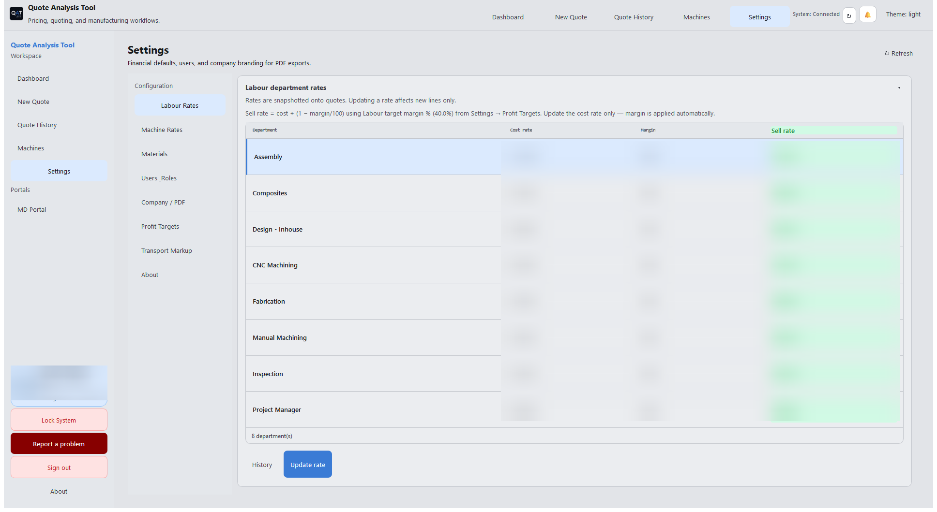The image size is (937, 512).
Task: Click the Quote Analysis Tool workspace link
Action: click(43, 45)
